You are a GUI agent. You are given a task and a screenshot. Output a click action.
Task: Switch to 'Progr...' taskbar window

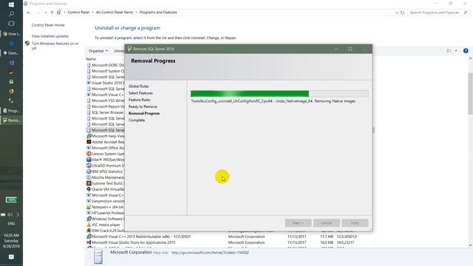pos(12,111)
